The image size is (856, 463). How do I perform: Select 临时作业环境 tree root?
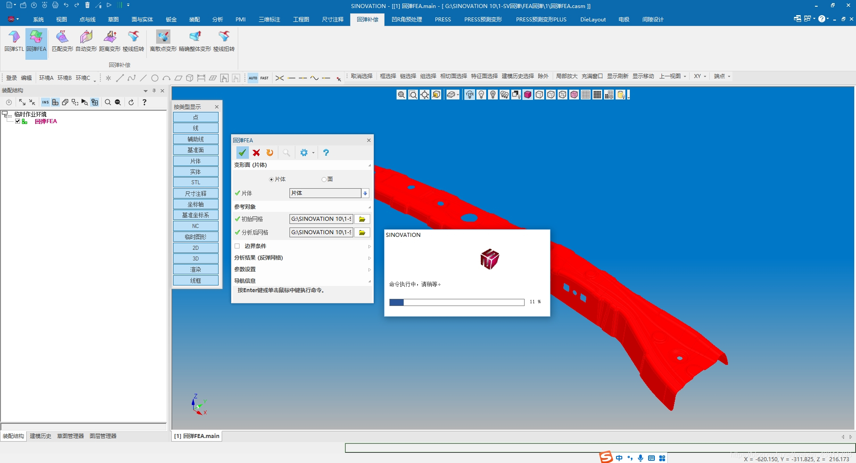30,114
